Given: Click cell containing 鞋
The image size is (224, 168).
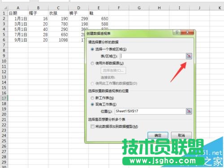Looking at the screenshot, I should point(99,13).
